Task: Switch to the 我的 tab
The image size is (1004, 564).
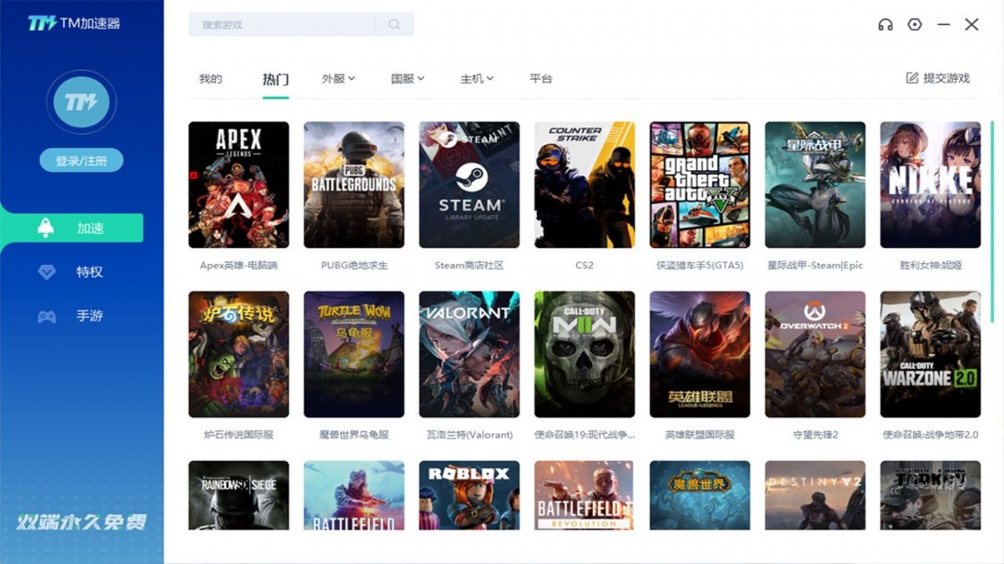Action: 210,79
